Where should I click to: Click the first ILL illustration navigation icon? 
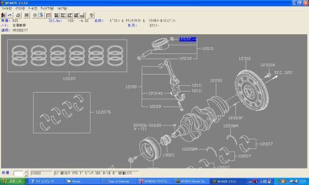click(56, 15)
